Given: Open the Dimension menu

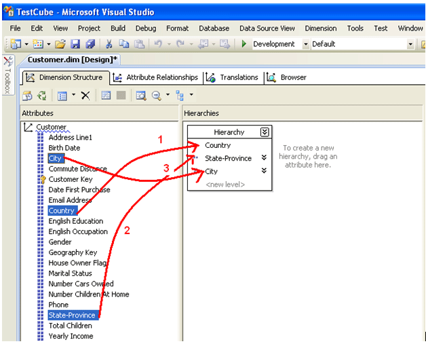Looking at the screenshot, I should coord(321,28).
